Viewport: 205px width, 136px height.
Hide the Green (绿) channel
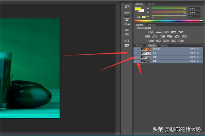point(137,57)
